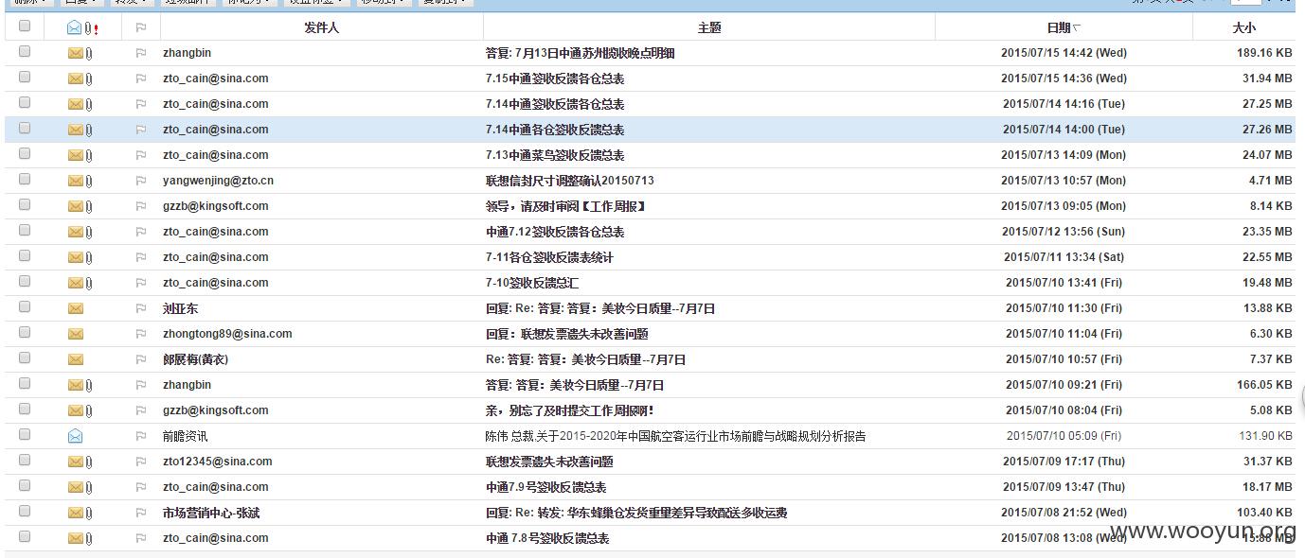Click the opened envelope icon in 前瞻资讯's row
The height and width of the screenshot is (558, 1305).
click(x=75, y=436)
